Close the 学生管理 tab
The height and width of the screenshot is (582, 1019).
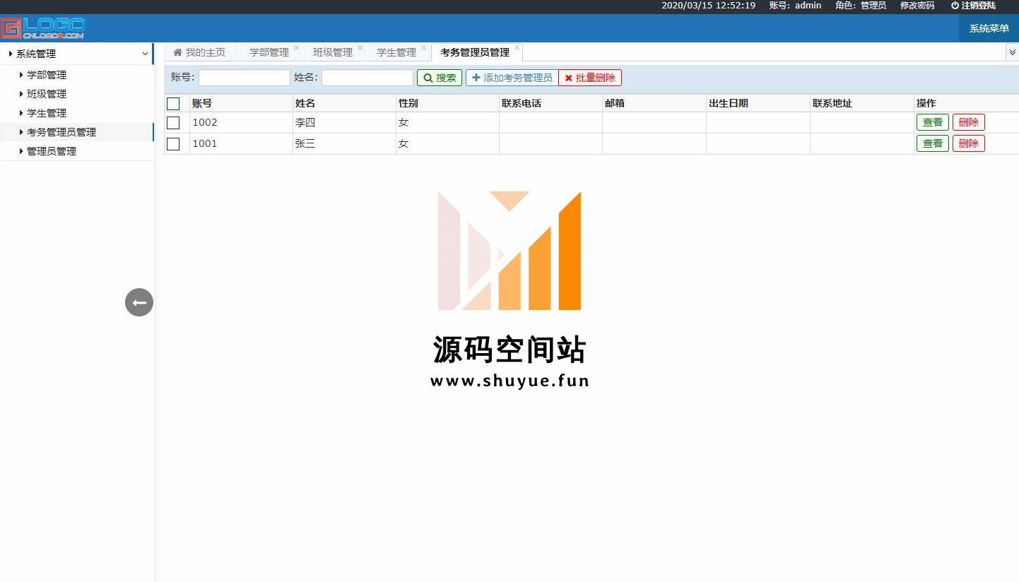pos(424,49)
